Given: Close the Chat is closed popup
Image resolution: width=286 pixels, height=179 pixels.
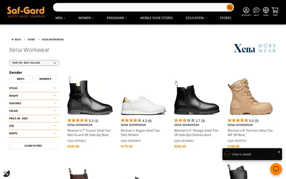Looking at the screenshot, I should coord(279,152).
